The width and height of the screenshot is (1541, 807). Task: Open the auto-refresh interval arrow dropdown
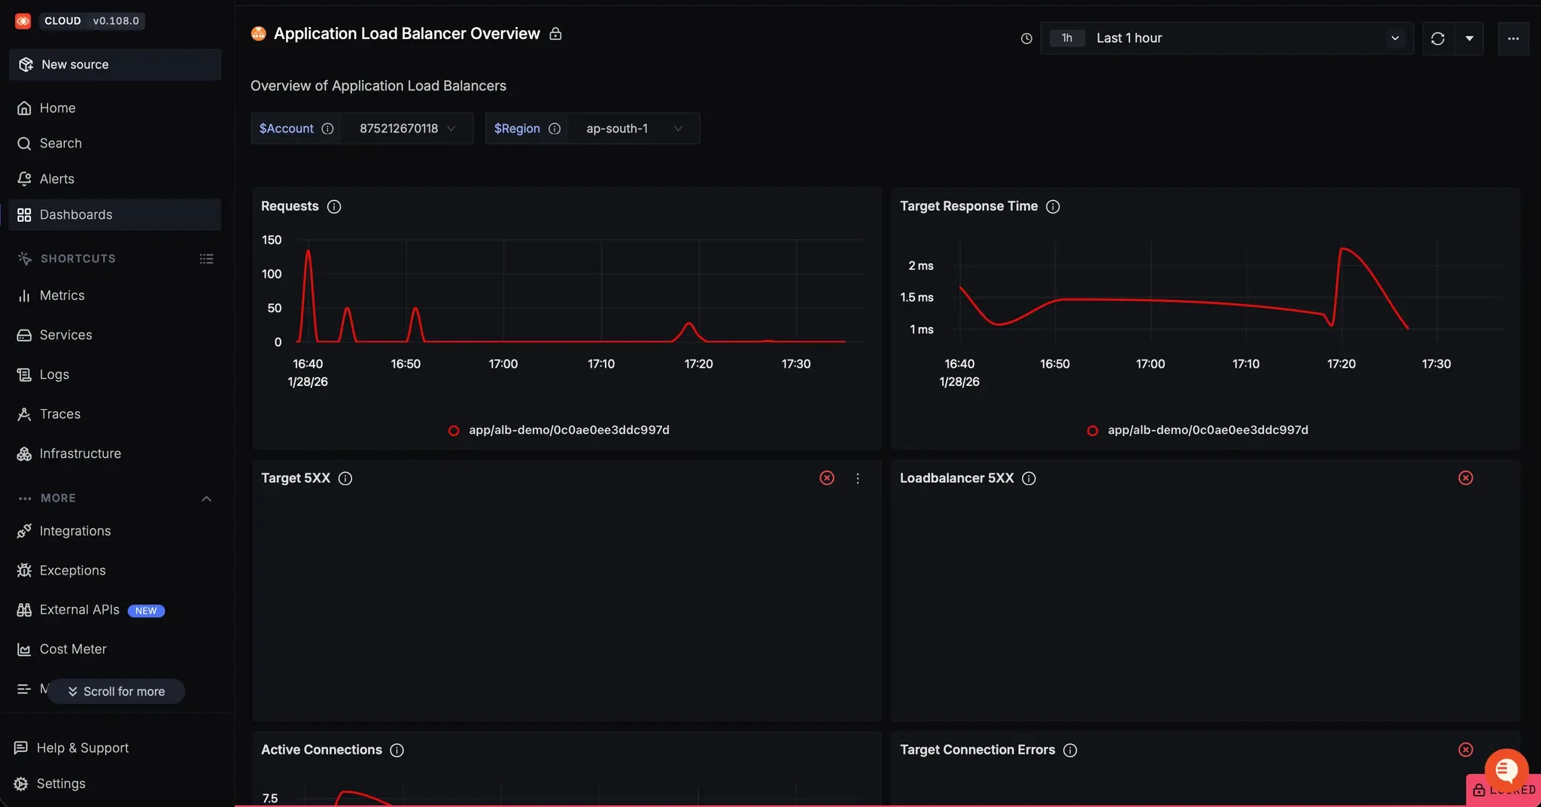(1469, 38)
